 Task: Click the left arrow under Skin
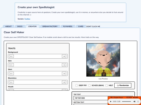(11, 65)
